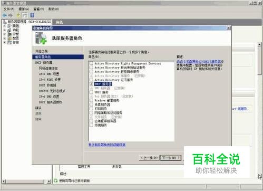Select DHCP 服务器 step in wizard sidebar
263x191 pixels.
(x=44, y=63)
